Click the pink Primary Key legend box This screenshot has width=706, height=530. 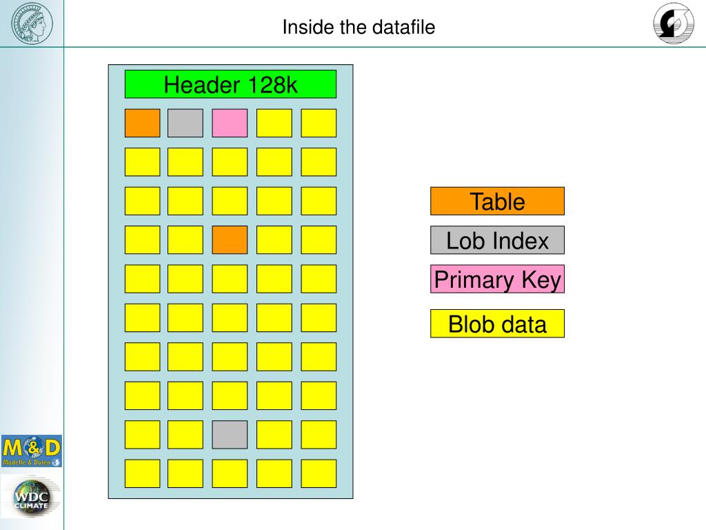click(497, 279)
